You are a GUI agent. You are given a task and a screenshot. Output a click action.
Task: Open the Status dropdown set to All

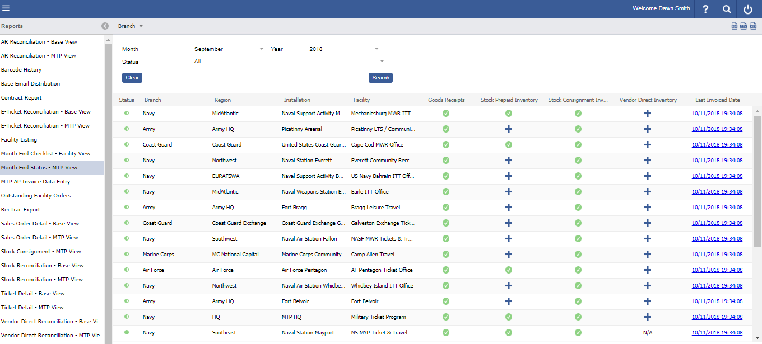point(289,62)
